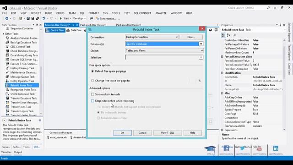This screenshot has height=165, width=293.
Task: Select Back Up Database Task icon in toolbox
Action: pyautogui.click(x=7, y=43)
